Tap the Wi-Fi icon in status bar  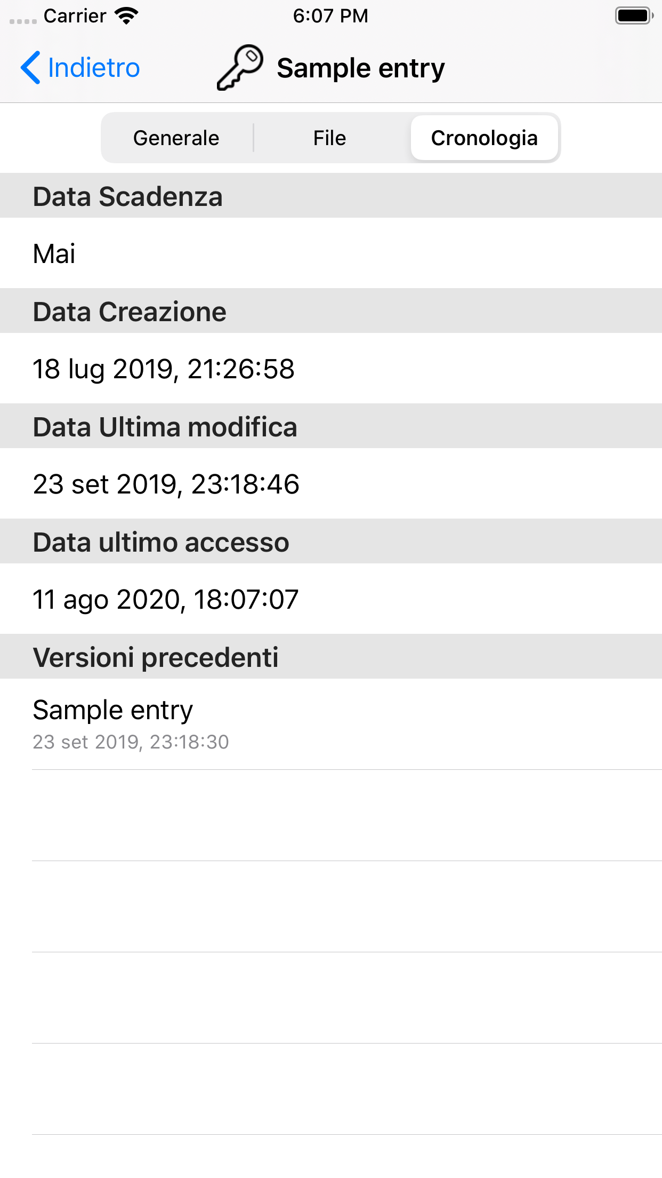[125, 15]
